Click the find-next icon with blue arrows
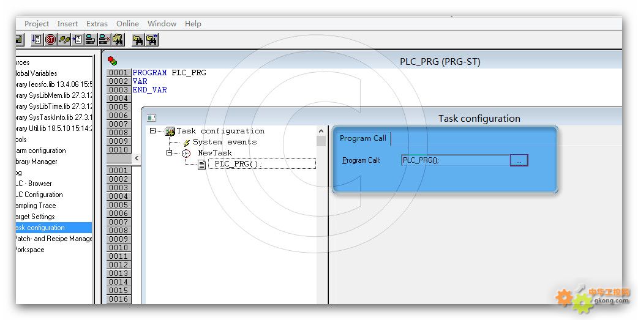Viewport: 638px width, 320px height. pyautogui.click(x=152, y=40)
